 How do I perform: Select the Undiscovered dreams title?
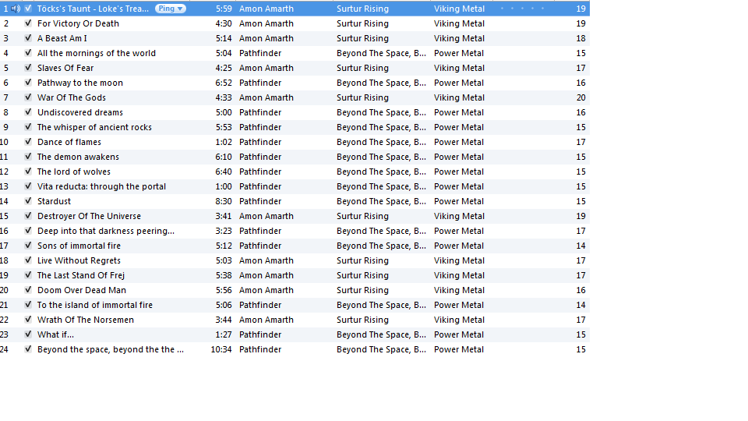coord(80,112)
